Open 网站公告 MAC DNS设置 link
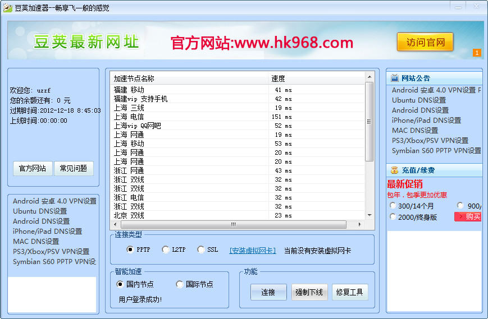Image resolution: width=488 pixels, height=319 pixels. [415, 131]
